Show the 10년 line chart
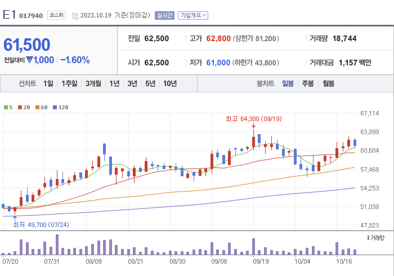Screen dimensions: 394x276 tap(170, 83)
